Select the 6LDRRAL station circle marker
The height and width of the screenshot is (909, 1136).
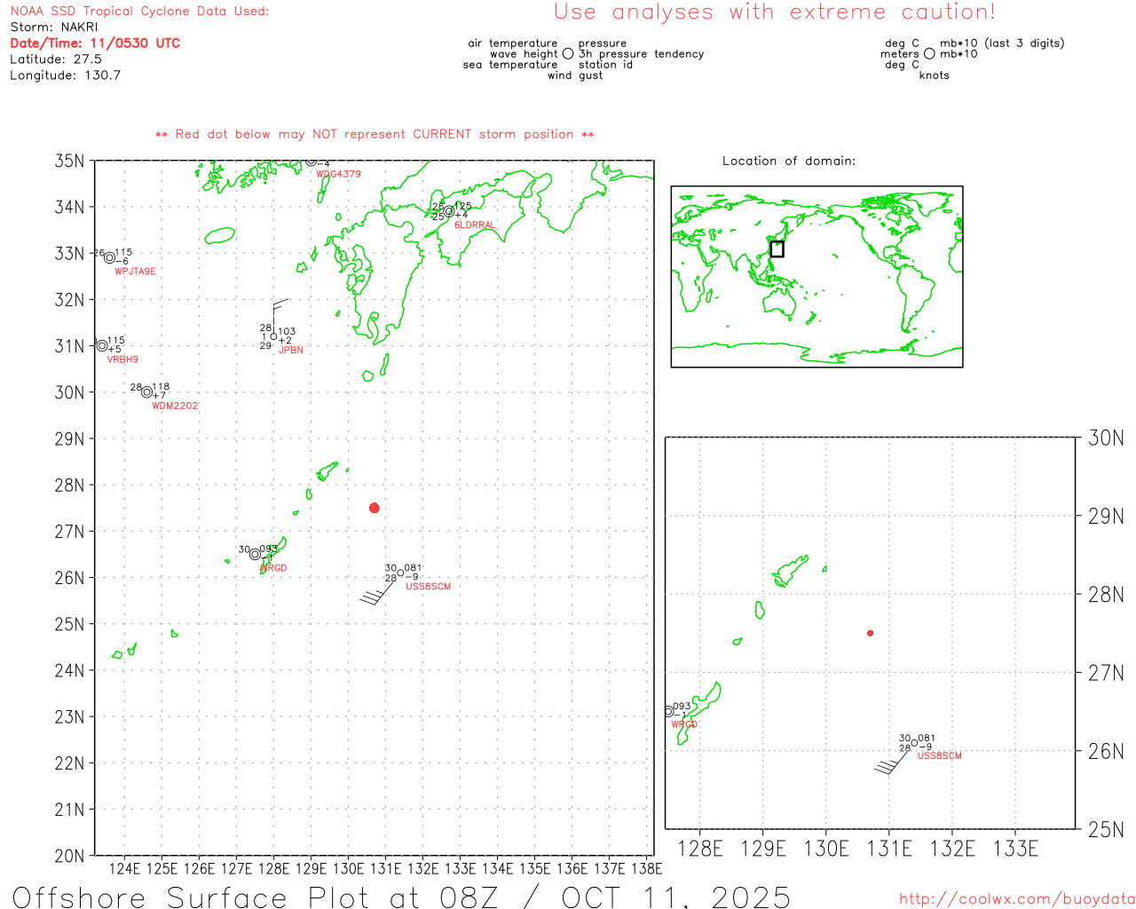coord(449,211)
